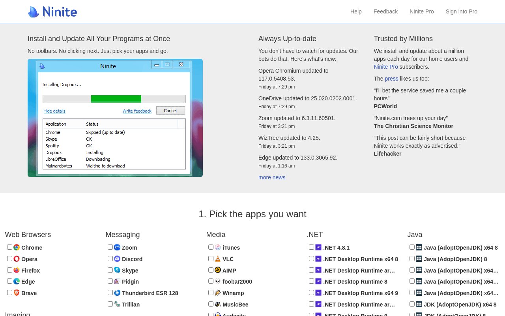Go to Ninite Pro in header
505x316 pixels.
(x=422, y=11)
